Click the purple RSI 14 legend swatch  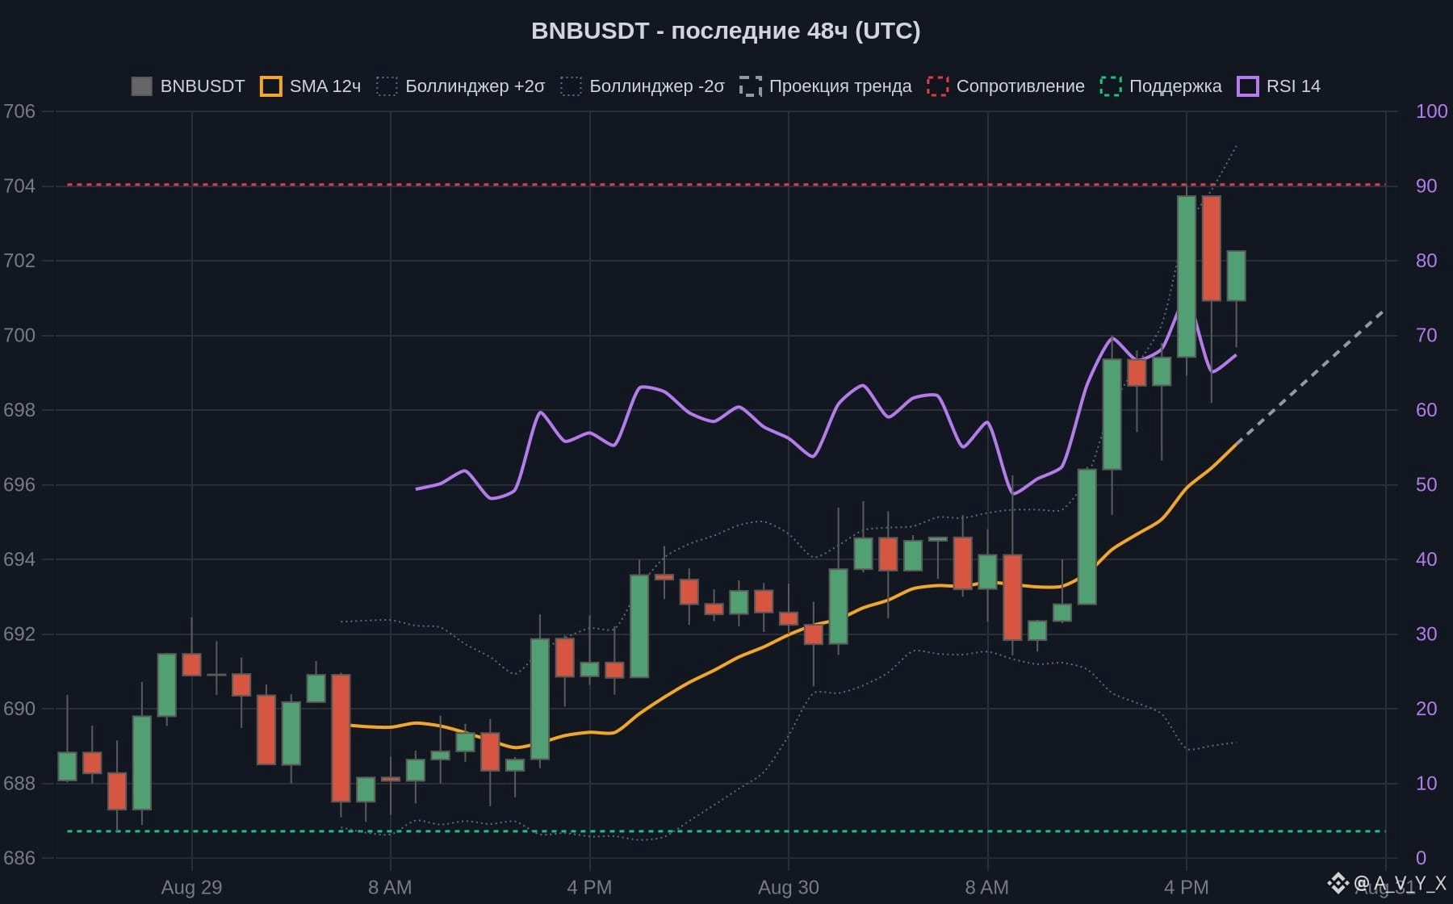tap(1247, 86)
